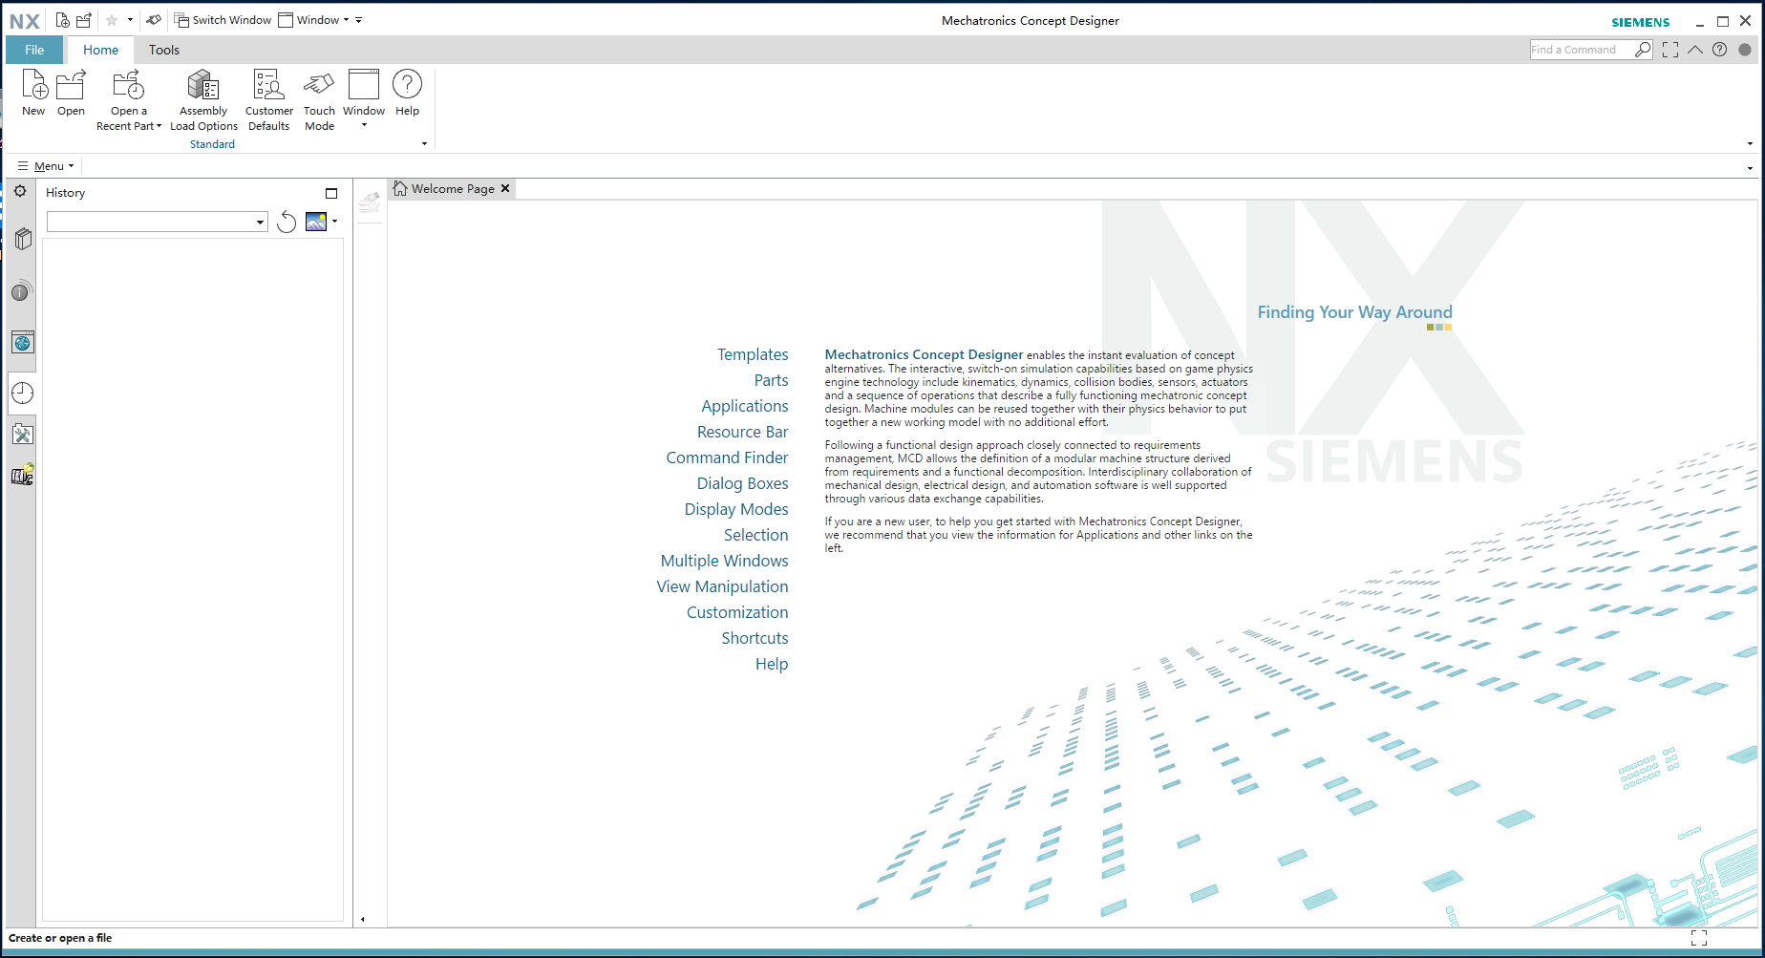Open the Shortcuts link

point(755,638)
